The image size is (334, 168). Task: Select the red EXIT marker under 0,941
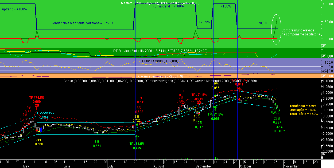tap(239, 88)
